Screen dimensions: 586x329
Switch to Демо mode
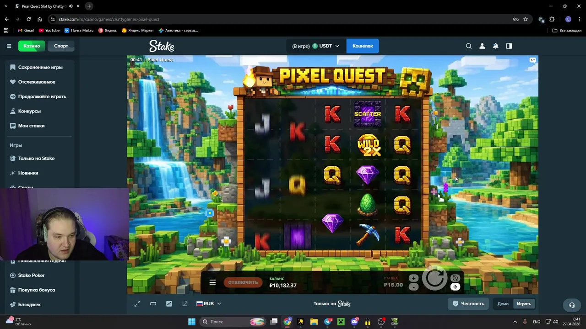click(x=503, y=304)
